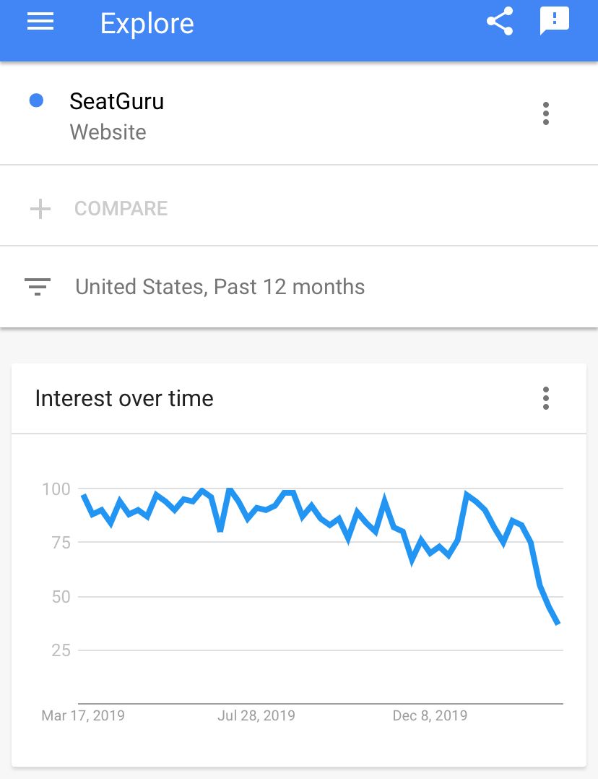
Task: Click the trend line's final lowest point
Action: click(558, 623)
